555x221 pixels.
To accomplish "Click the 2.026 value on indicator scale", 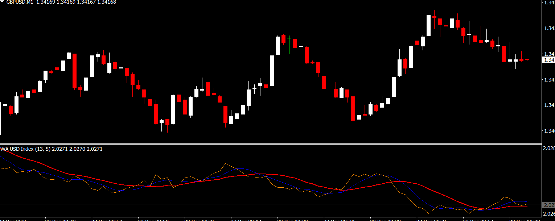I will coord(549,214).
